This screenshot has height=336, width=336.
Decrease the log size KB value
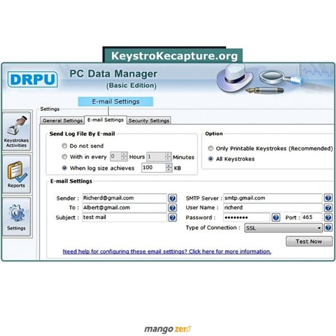(x=169, y=170)
